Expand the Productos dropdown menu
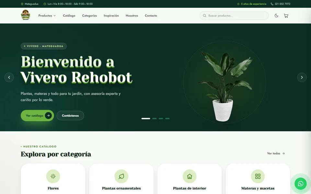This screenshot has width=311, height=194. point(47,16)
